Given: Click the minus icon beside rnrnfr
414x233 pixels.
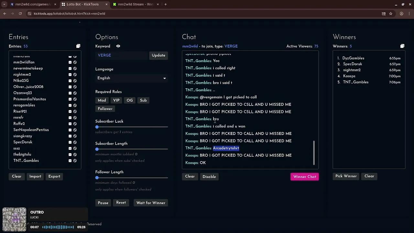Looking at the screenshot, I should 70,117.
